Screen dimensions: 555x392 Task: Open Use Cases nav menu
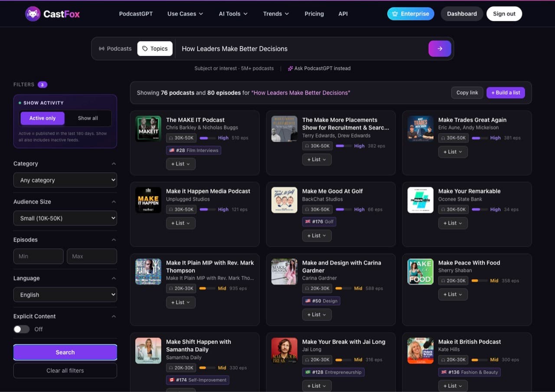[x=185, y=14]
